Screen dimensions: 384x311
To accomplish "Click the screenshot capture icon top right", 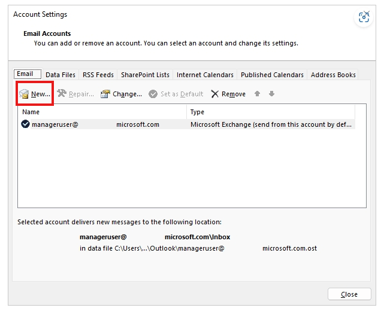I will tap(364, 17).
